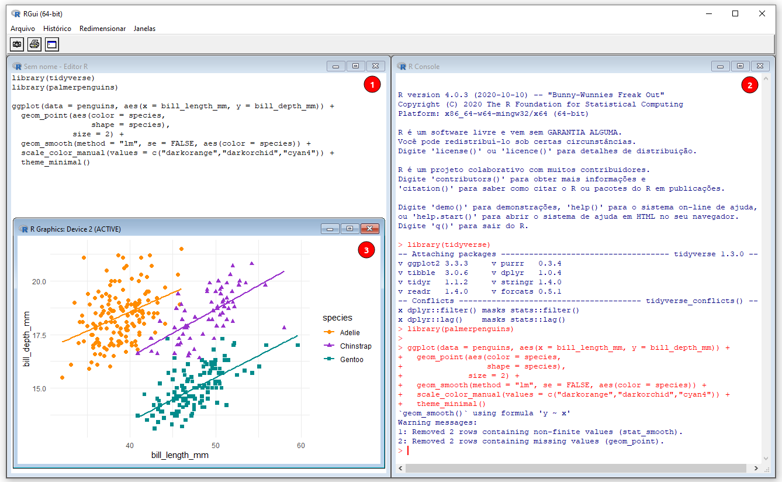
Task: Maximize the main RGui window
Action: (735, 13)
